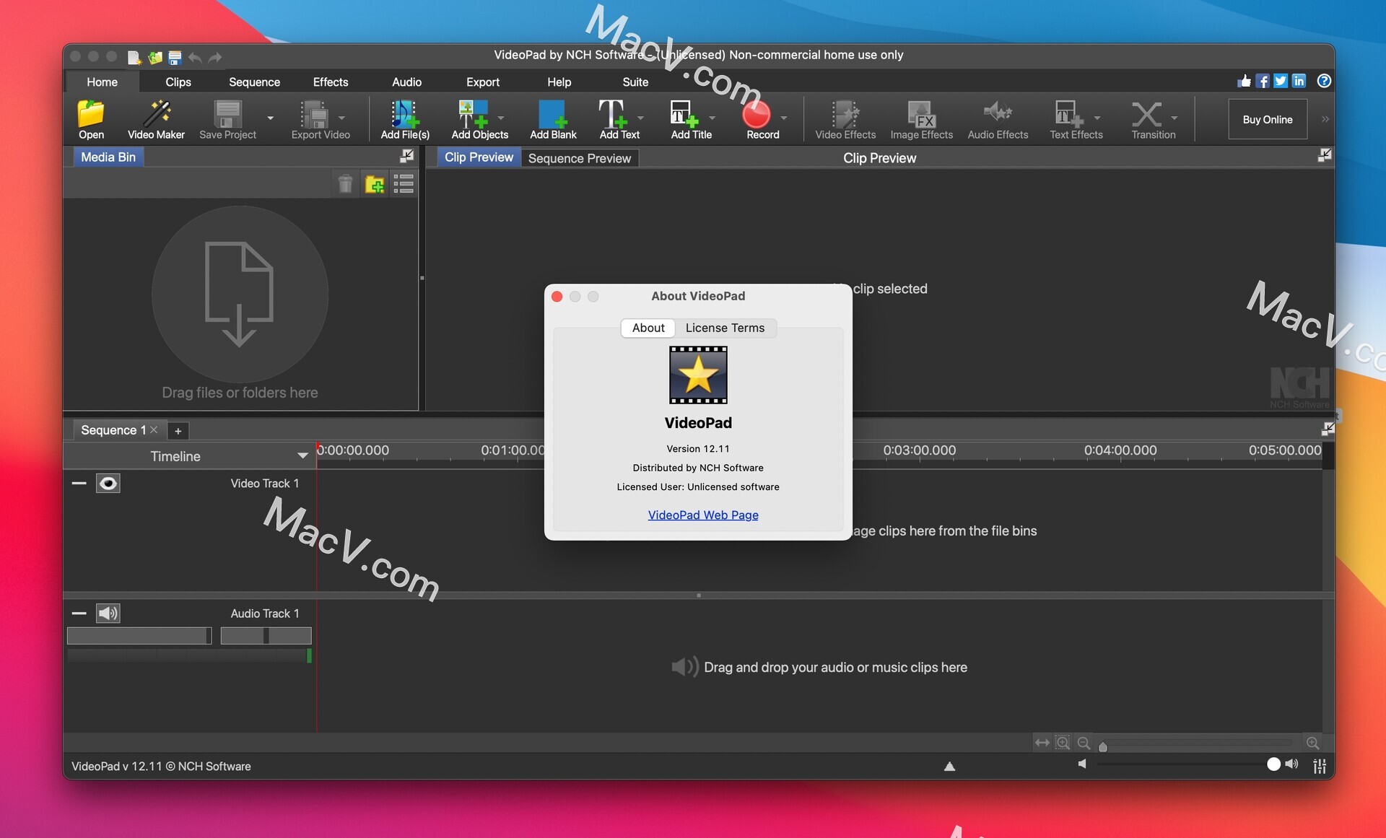Click the Add Objects icon
This screenshot has height=838, width=1386.
coord(474,114)
